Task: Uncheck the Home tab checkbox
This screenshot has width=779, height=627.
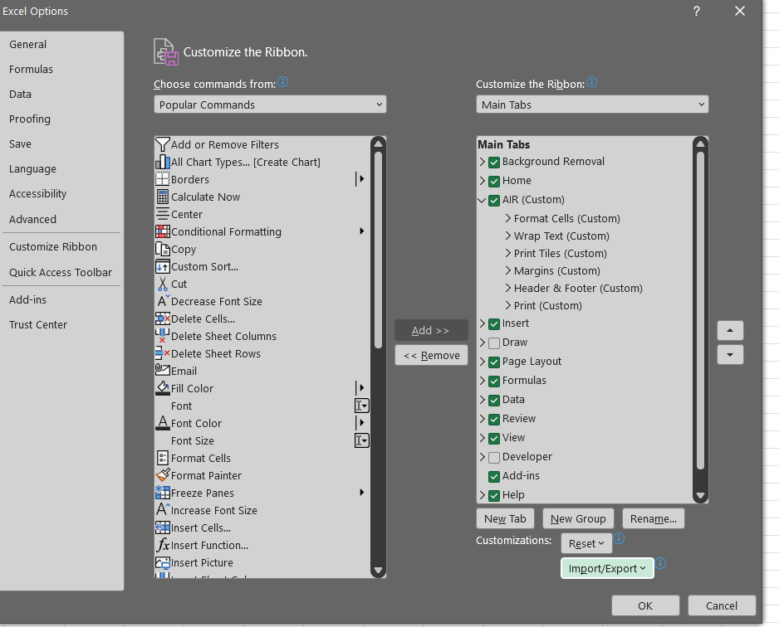Action: (x=494, y=181)
